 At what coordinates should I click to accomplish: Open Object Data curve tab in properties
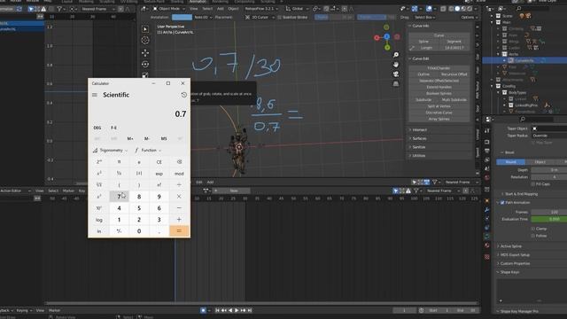click(x=487, y=237)
